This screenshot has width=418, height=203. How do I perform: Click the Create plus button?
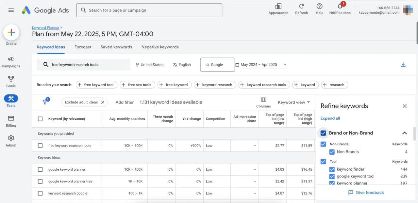click(11, 32)
